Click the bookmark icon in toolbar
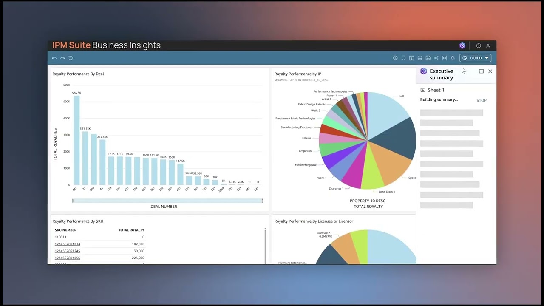Viewport: 544px width, 306px height. (x=403, y=58)
